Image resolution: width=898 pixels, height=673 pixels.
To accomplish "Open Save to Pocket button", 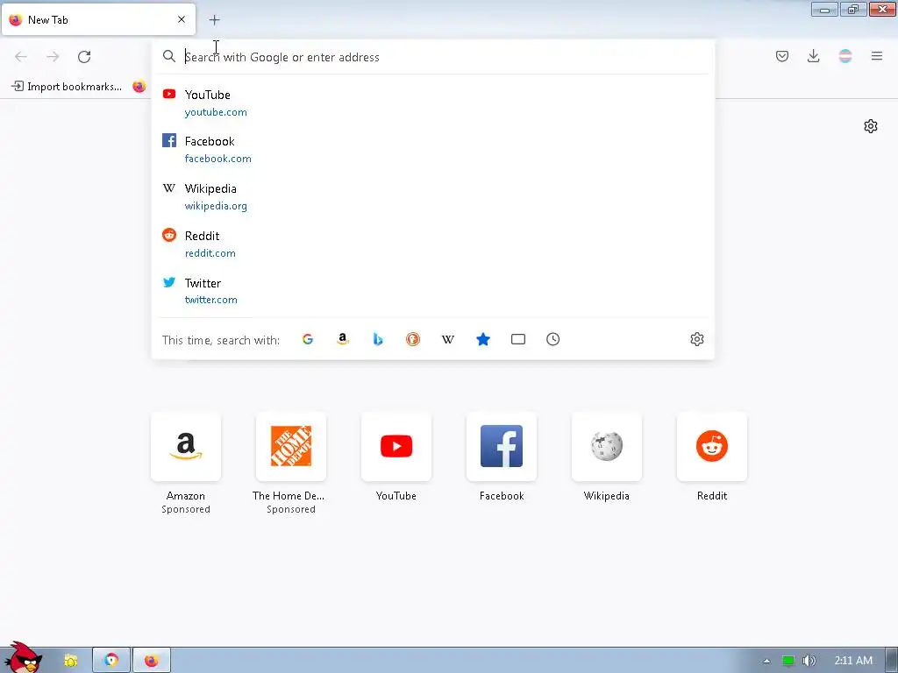I will click(x=781, y=56).
